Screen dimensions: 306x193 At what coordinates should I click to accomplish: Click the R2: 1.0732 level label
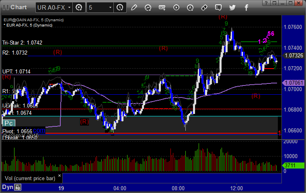pyautogui.click(x=15, y=53)
